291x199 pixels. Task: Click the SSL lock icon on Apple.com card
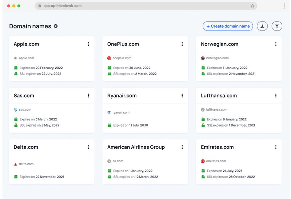pyautogui.click(x=16, y=74)
